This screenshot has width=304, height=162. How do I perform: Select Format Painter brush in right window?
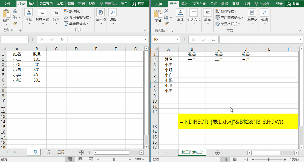point(166,24)
